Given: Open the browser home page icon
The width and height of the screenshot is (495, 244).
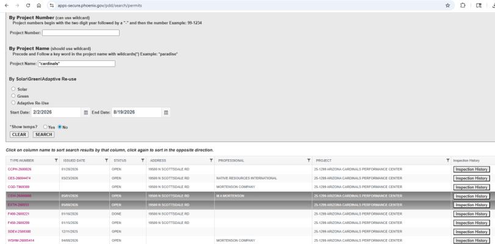Looking at the screenshot, I should 39,5.
